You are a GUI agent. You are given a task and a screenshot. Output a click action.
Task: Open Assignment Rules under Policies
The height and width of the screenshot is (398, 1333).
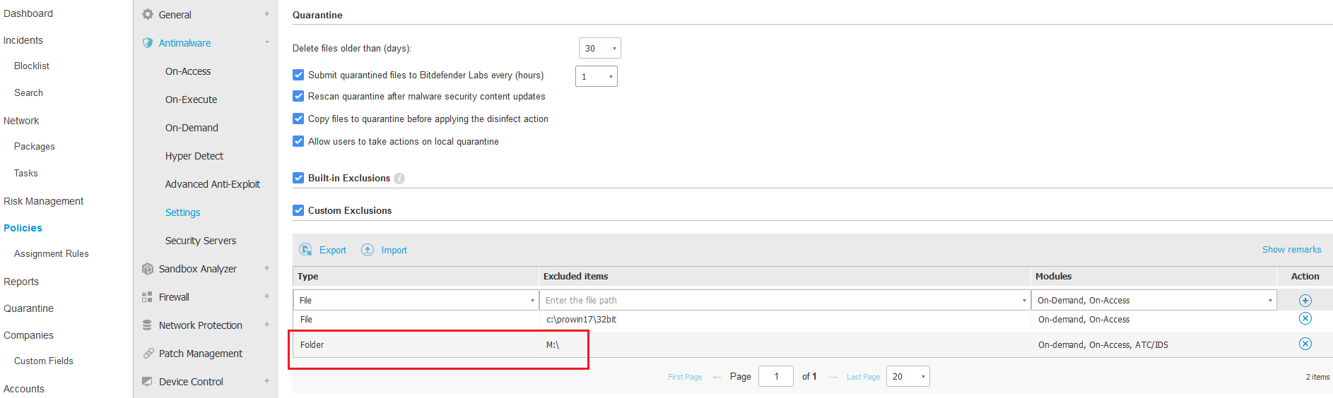(x=51, y=254)
